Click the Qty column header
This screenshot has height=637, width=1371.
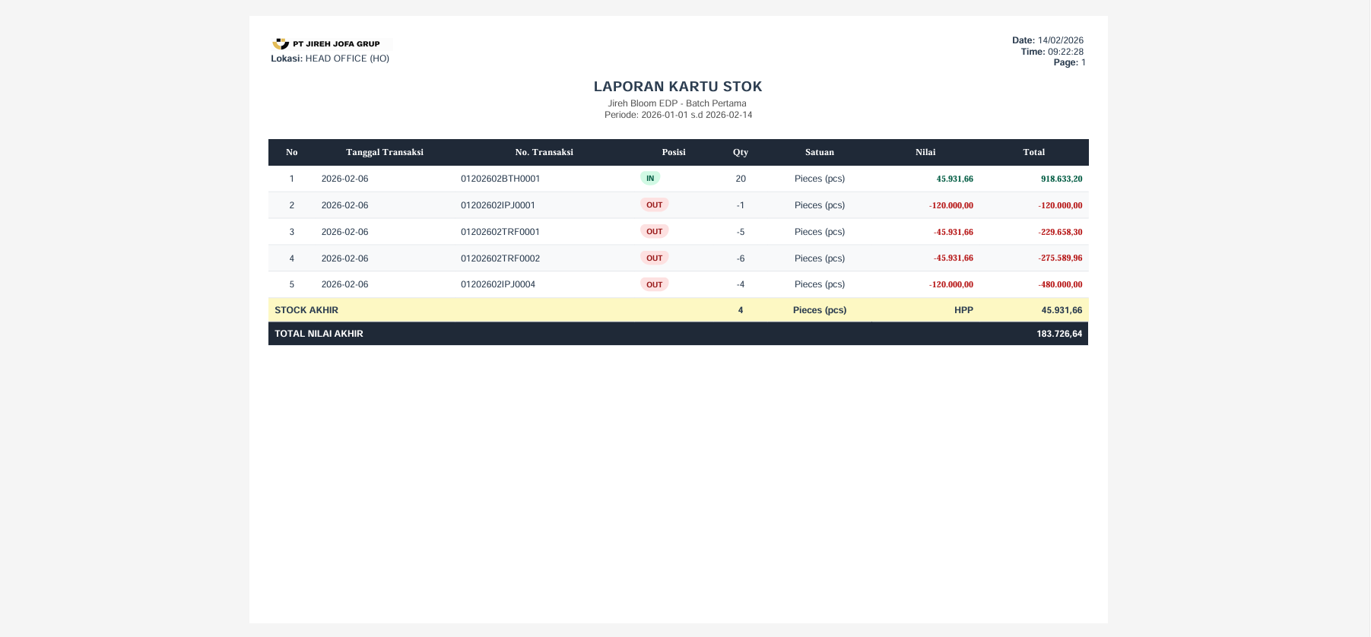[740, 152]
